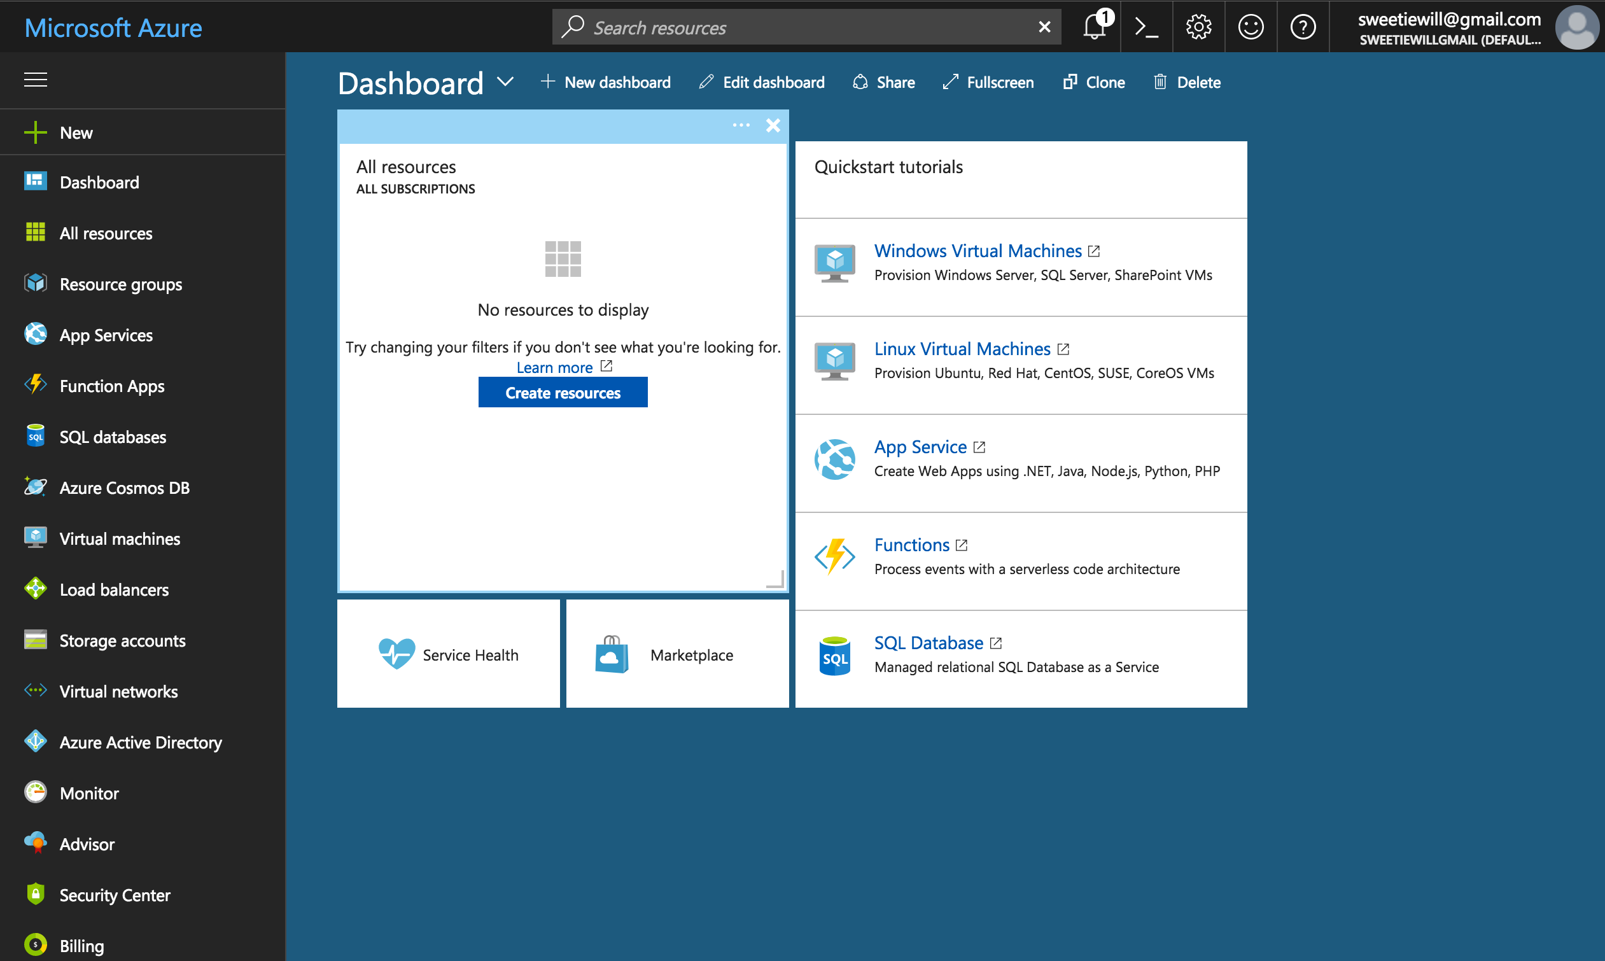Click the All resources grid icon in sidebar
The height and width of the screenshot is (961, 1605).
[36, 232]
